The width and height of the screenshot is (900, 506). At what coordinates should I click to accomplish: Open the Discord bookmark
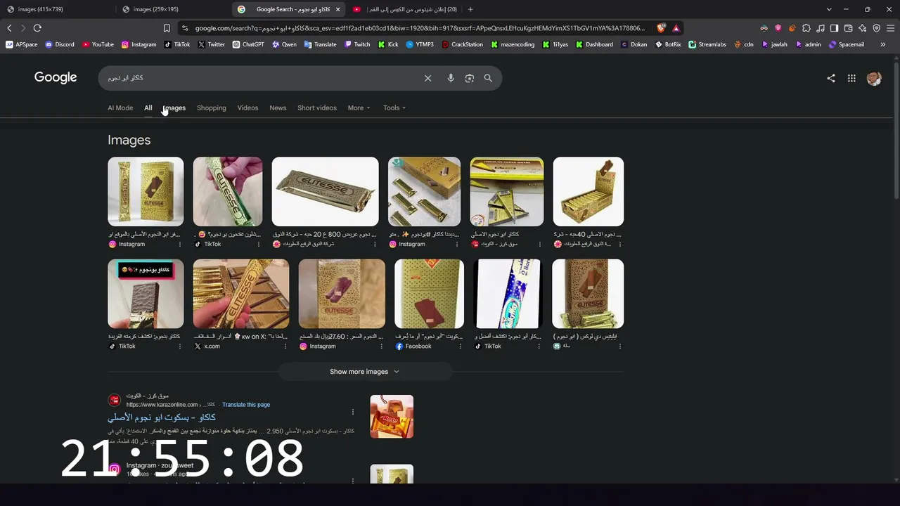(x=60, y=44)
